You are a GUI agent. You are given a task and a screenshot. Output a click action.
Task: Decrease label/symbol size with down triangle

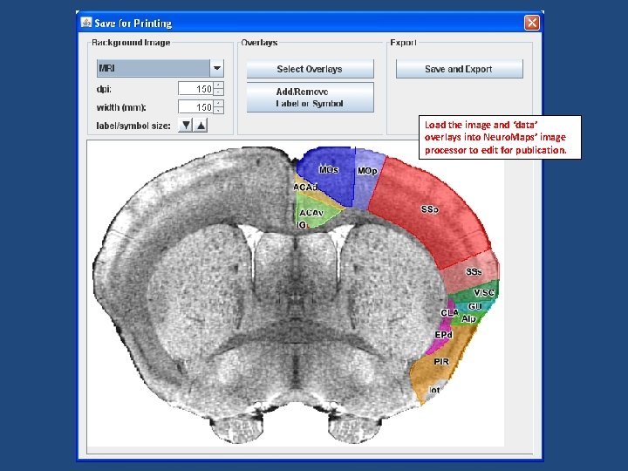tap(186, 126)
